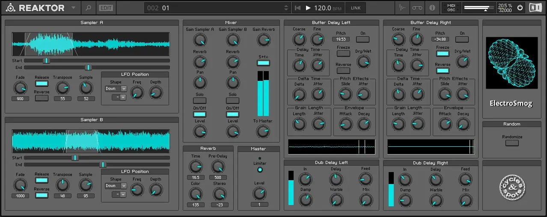547x217 pixels.
Task: Click Dub Delay Right Damp knob
Action: [405, 200]
